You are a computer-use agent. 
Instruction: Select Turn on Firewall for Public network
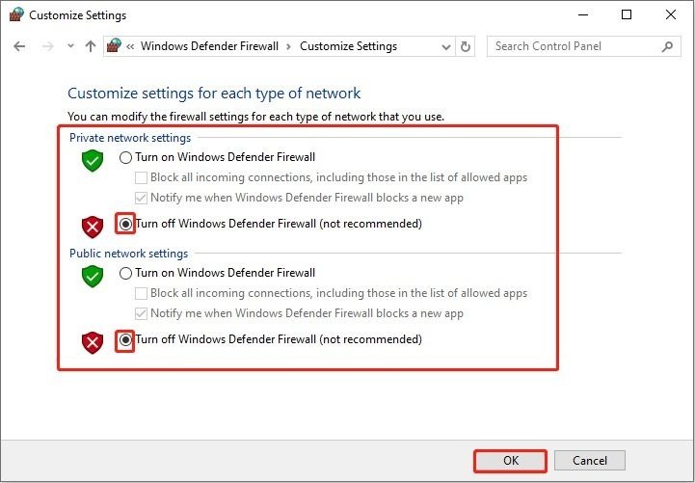[125, 273]
